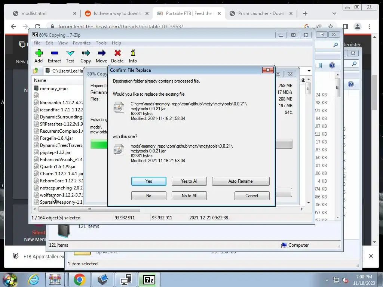Click the 7-Zip Delete toolbar icon
Image resolution: width=383 pixels, height=287 pixels.
coord(117,56)
